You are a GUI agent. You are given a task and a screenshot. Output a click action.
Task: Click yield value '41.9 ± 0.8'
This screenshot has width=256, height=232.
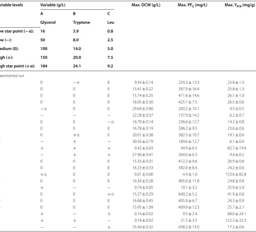[x=236, y=194]
